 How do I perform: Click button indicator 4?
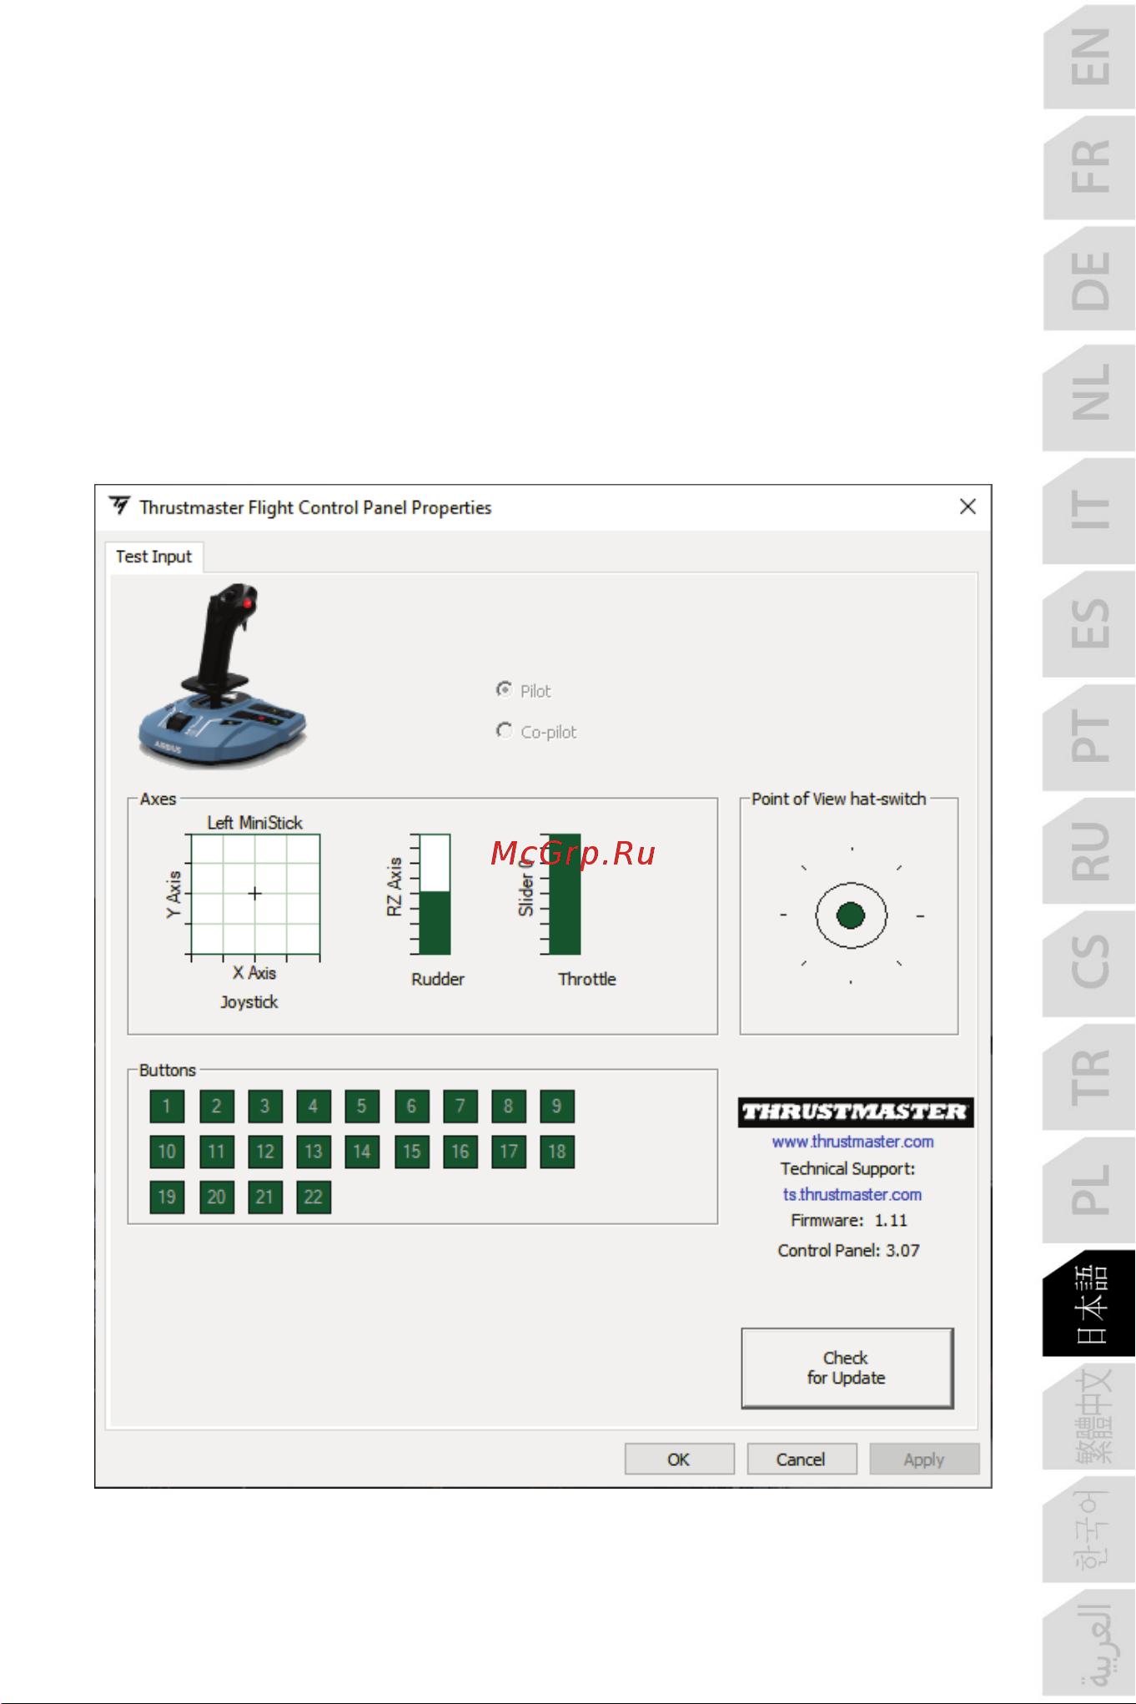[x=313, y=1107]
